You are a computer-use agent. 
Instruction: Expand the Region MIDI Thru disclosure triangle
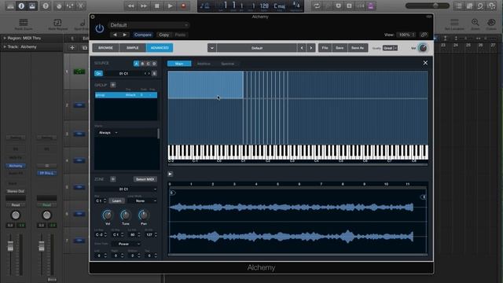click(x=5, y=38)
